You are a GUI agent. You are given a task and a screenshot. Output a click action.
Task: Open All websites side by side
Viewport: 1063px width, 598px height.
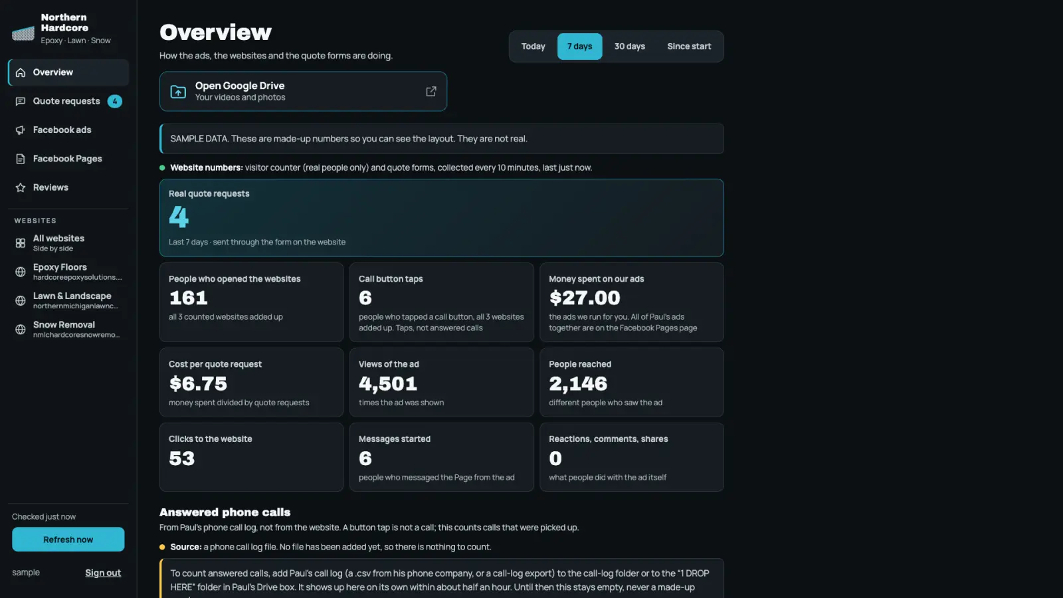pos(68,243)
